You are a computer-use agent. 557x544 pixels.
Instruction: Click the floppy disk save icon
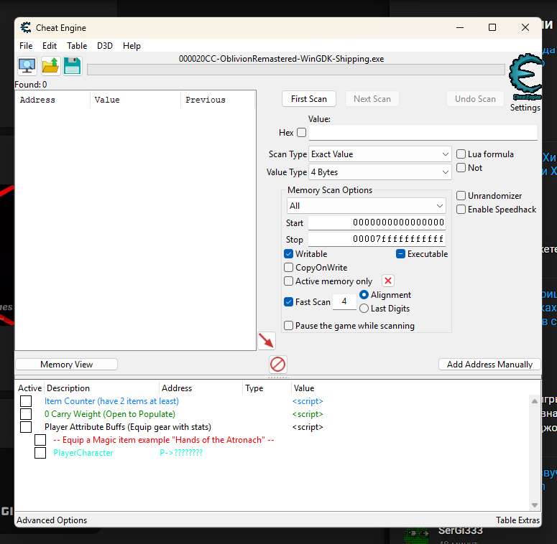pos(72,66)
